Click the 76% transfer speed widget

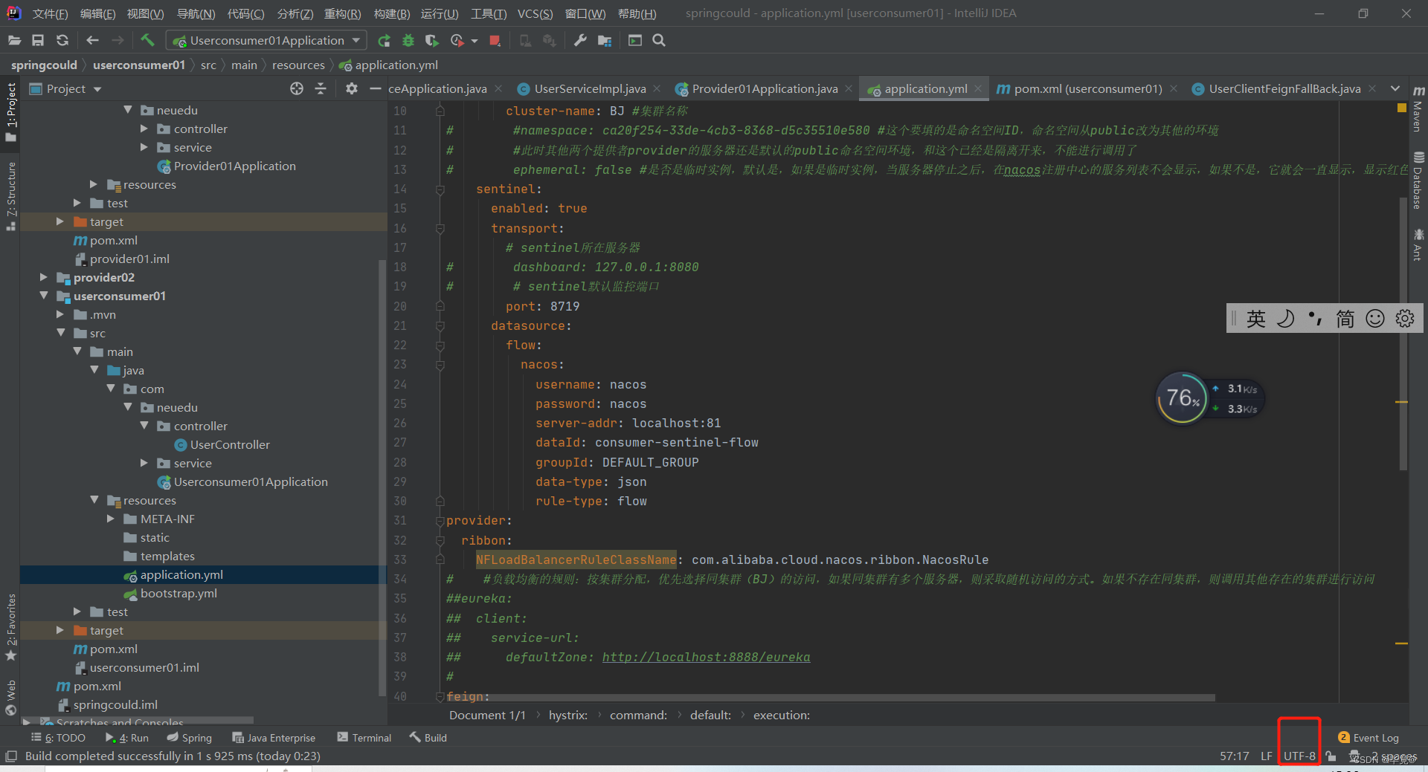(1182, 398)
